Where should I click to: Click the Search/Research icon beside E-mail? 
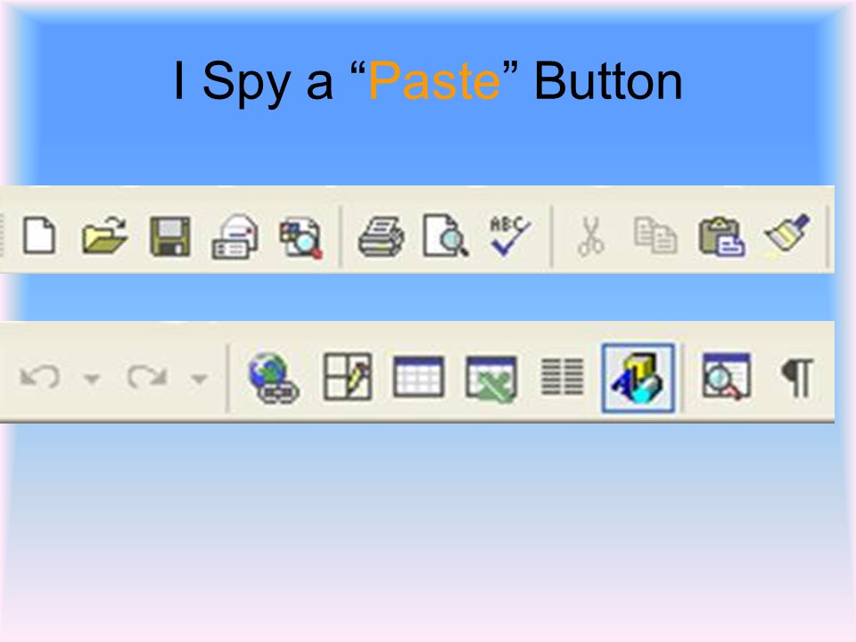[300, 237]
